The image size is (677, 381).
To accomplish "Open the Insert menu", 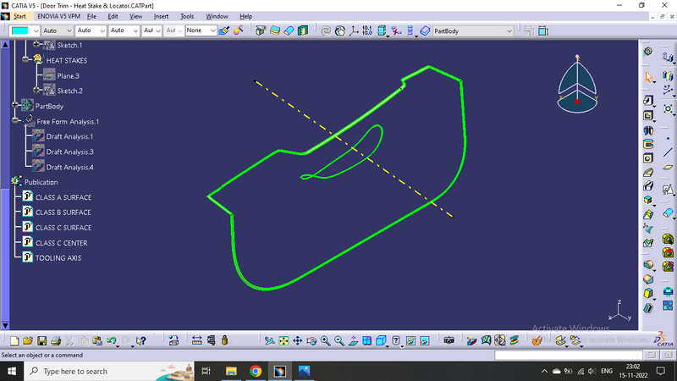I will (161, 16).
